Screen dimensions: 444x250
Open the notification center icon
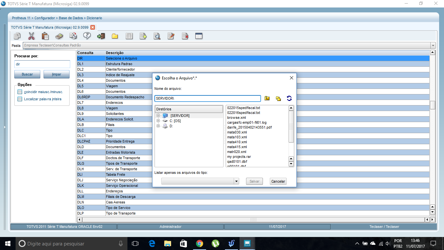tap(433, 243)
